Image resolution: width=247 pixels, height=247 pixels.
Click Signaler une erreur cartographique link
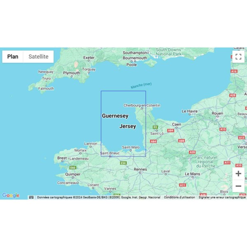coord(222,197)
